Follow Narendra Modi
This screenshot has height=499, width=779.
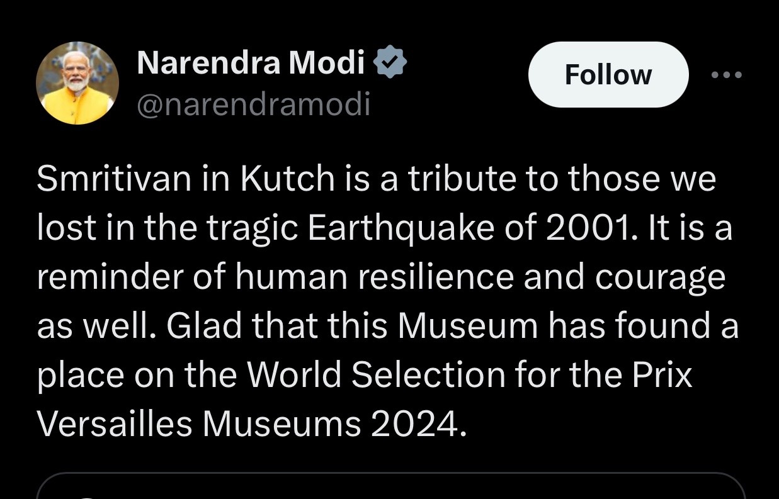608,75
